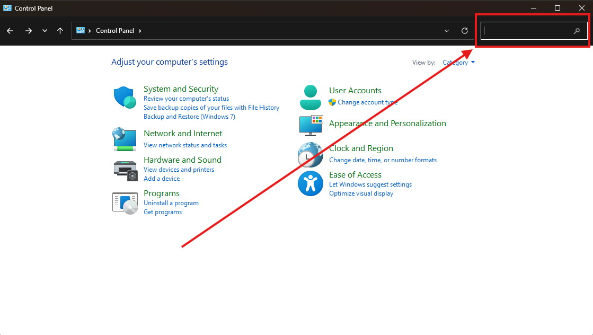This screenshot has width=593, height=335.
Task: Open View network status and tasks
Action: click(185, 145)
